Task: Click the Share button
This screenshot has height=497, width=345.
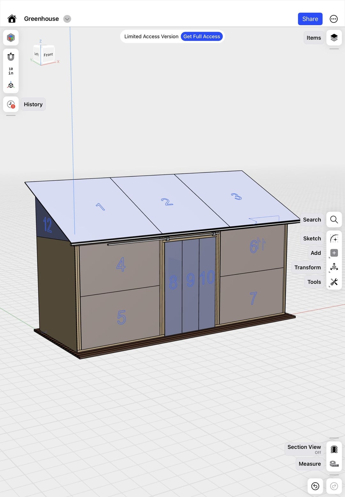Action: [x=310, y=19]
